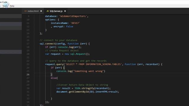Click the '// query to the database' comment
Viewport: 189px width, 106px height.
click(x=76, y=61)
